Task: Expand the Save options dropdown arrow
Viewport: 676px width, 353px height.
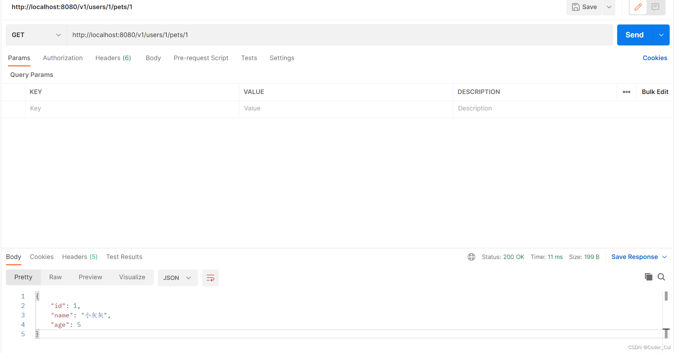Action: tap(609, 7)
